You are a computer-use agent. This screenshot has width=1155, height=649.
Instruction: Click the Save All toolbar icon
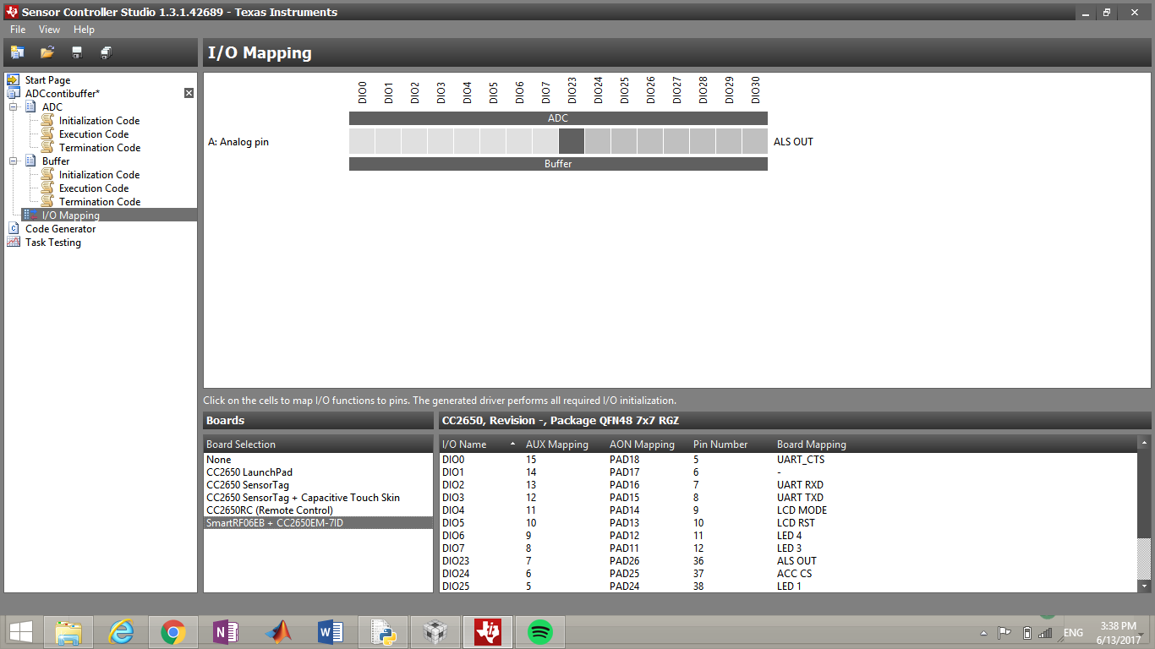106,52
